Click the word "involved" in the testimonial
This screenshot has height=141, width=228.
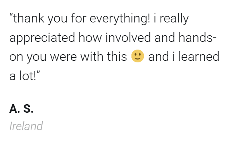[x=128, y=38]
